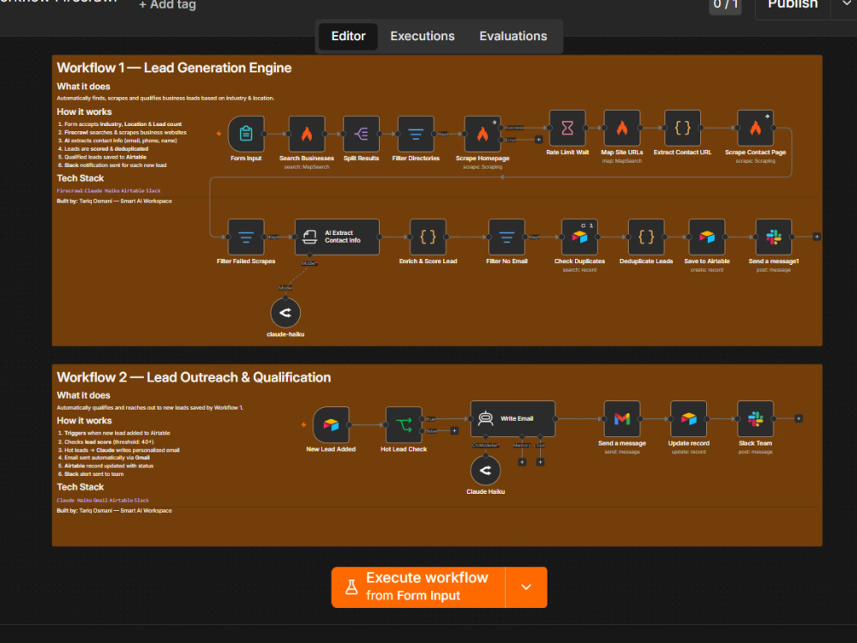Open the Claude Haiku chat model node
Viewport: 857px width, 643px height.
coord(485,470)
